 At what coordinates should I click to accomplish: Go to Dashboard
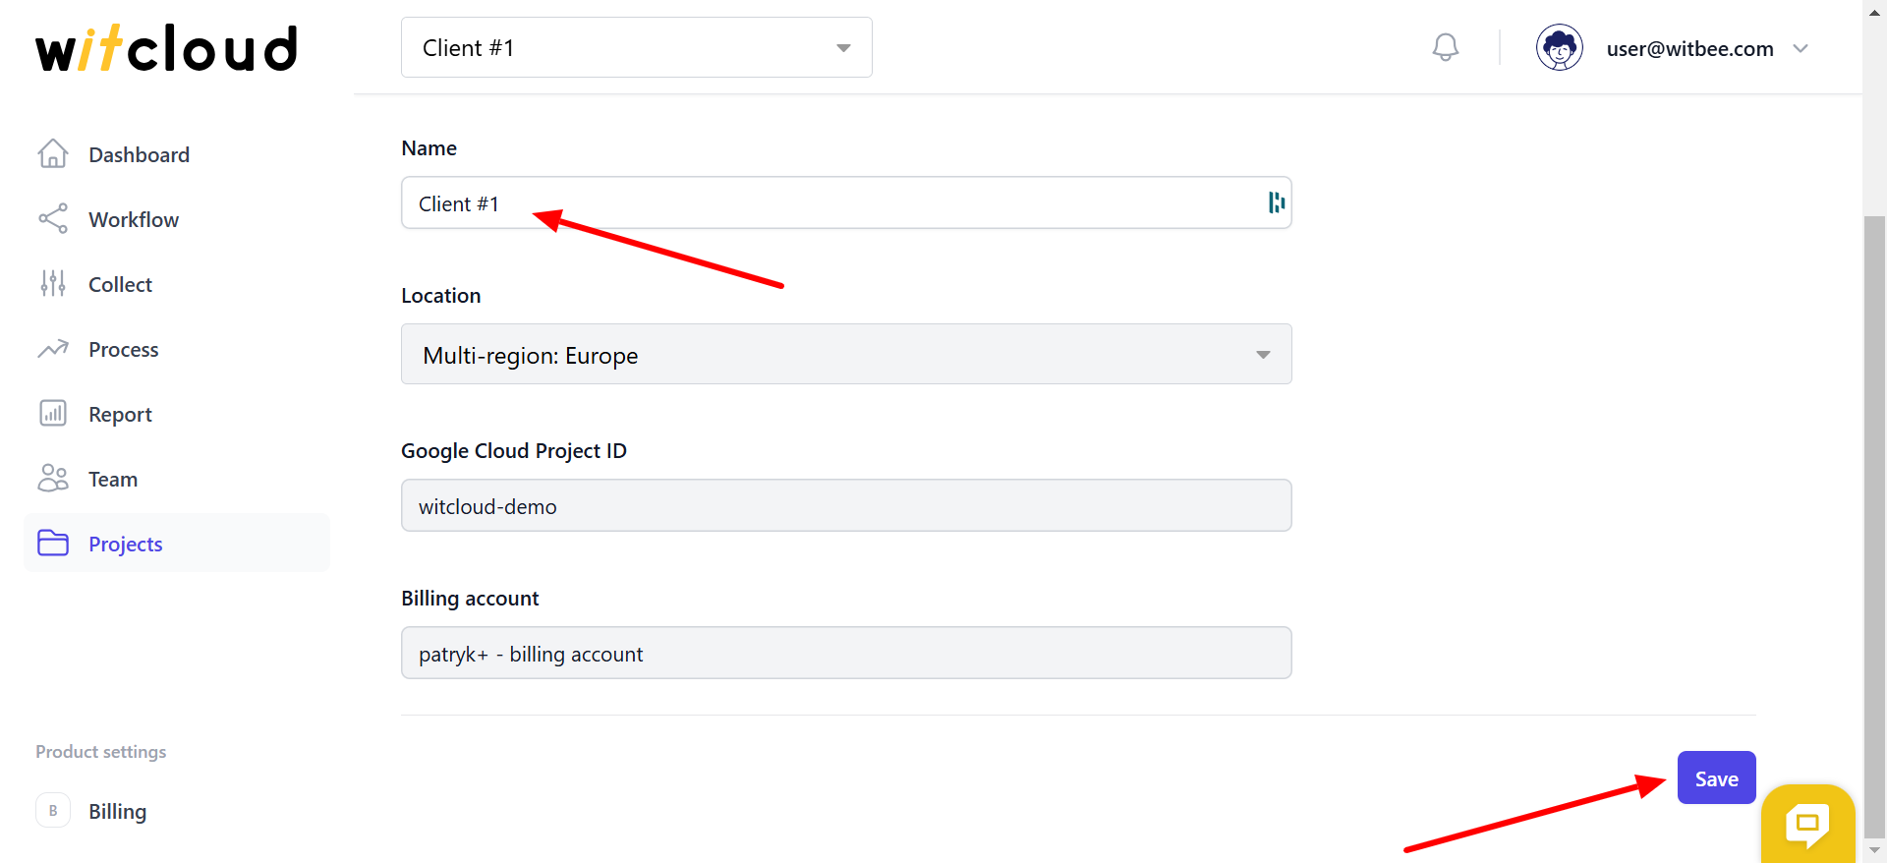(139, 154)
